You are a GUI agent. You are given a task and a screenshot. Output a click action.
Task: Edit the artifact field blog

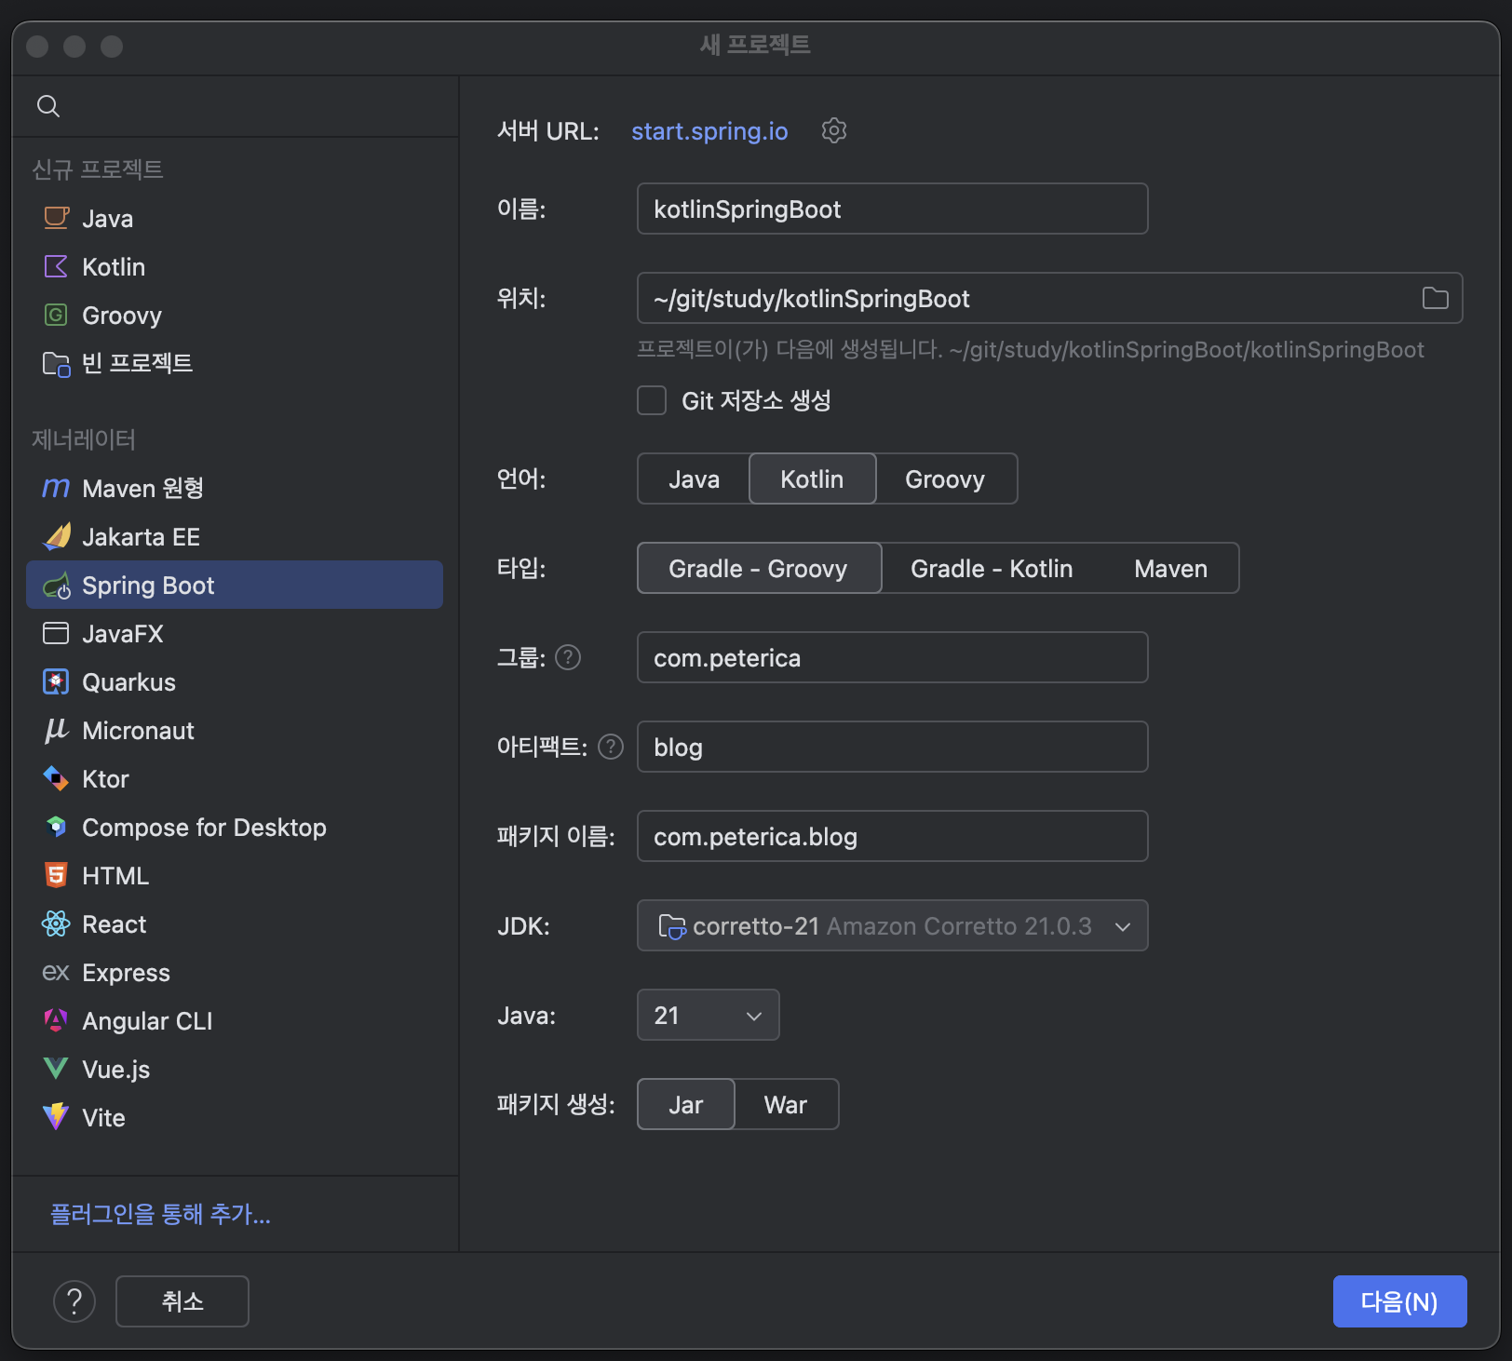[892, 747]
